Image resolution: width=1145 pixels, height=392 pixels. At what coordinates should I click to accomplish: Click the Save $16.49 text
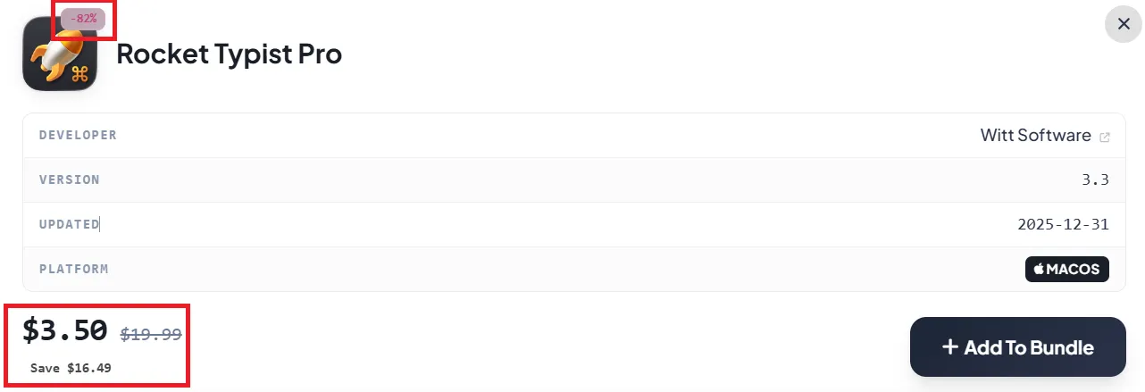click(71, 368)
